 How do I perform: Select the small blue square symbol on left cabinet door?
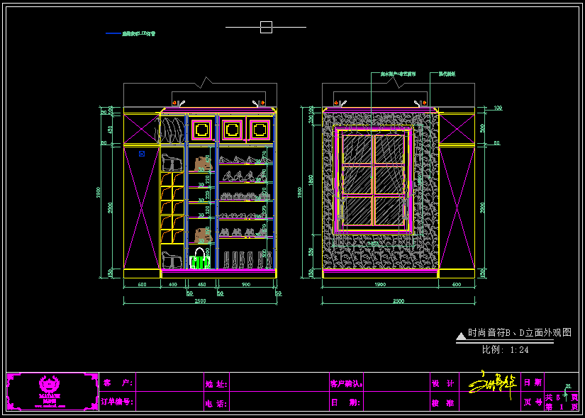click(142, 153)
